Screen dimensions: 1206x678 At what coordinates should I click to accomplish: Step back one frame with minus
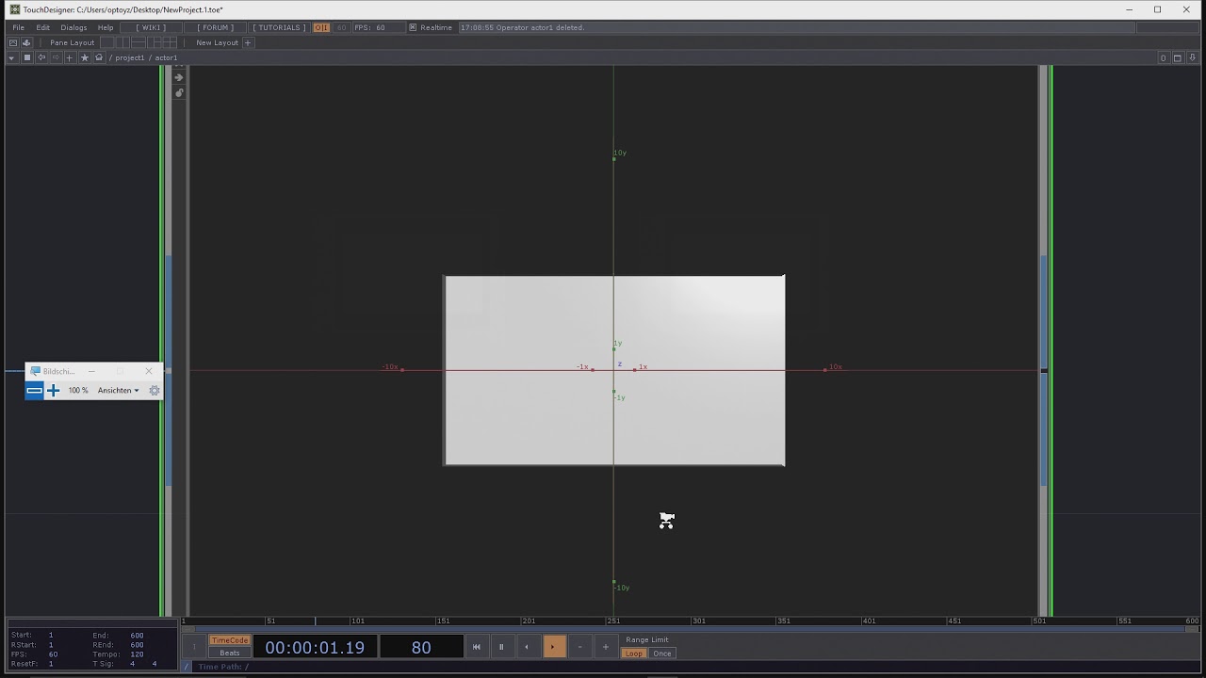[580, 647]
